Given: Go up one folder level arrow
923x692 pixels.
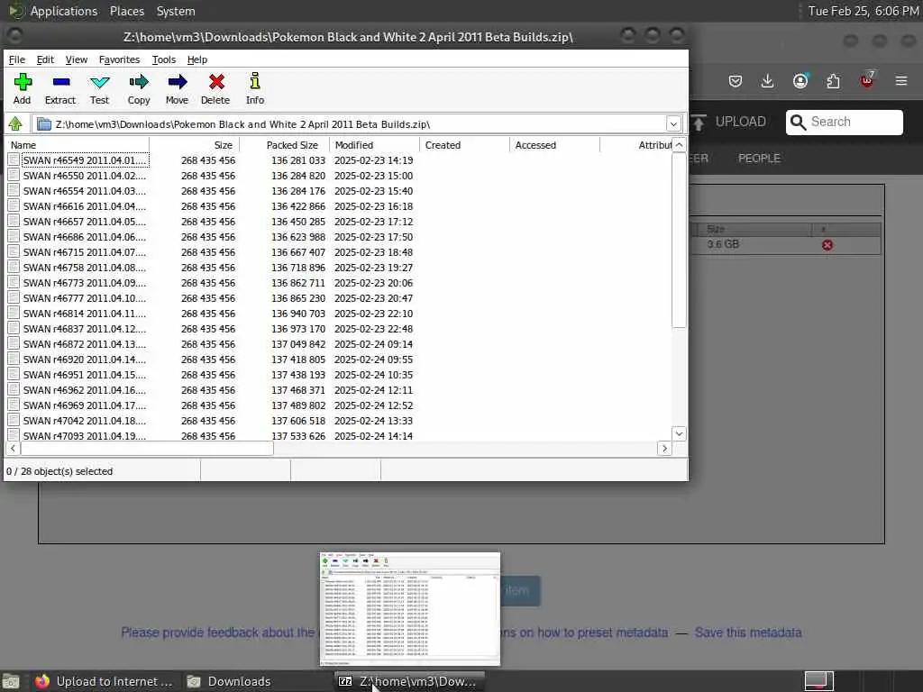Looking at the screenshot, I should tap(15, 123).
